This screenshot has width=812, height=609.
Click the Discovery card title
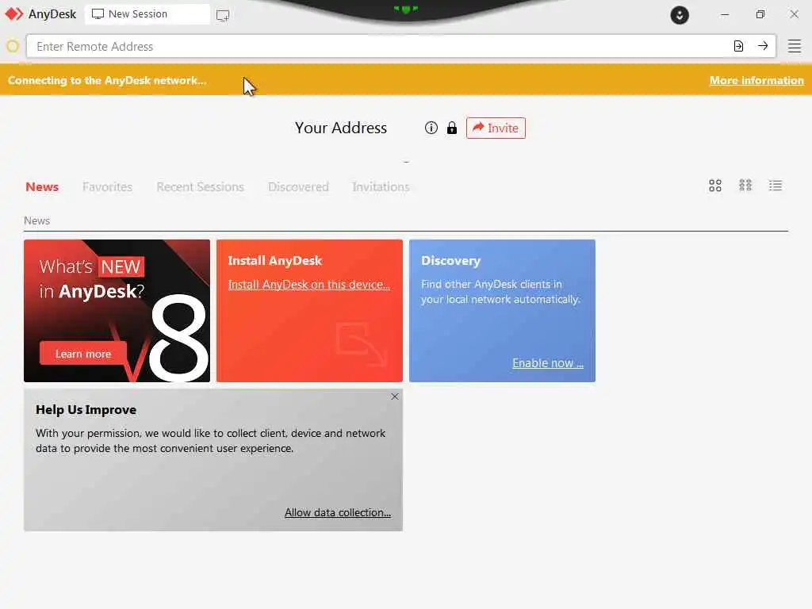point(450,260)
